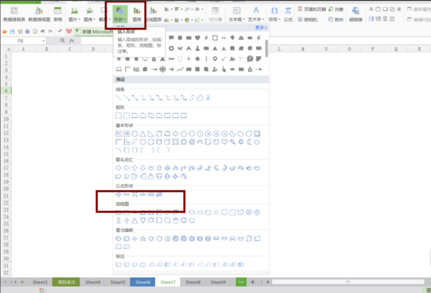Select the arrow line shape
This screenshot has height=293, width=431.
pyautogui.click(x=127, y=97)
